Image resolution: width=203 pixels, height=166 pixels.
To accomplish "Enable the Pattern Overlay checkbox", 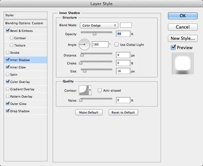I will point(8,96).
